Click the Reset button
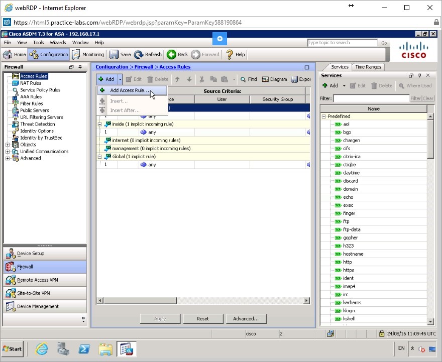The width and height of the screenshot is (442, 362). coord(203,318)
